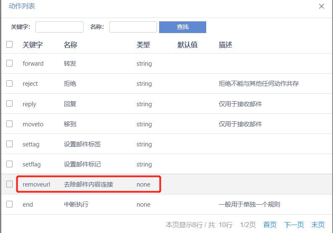Go to 首页 first page
The height and width of the screenshot is (233, 333).
tap(270, 225)
